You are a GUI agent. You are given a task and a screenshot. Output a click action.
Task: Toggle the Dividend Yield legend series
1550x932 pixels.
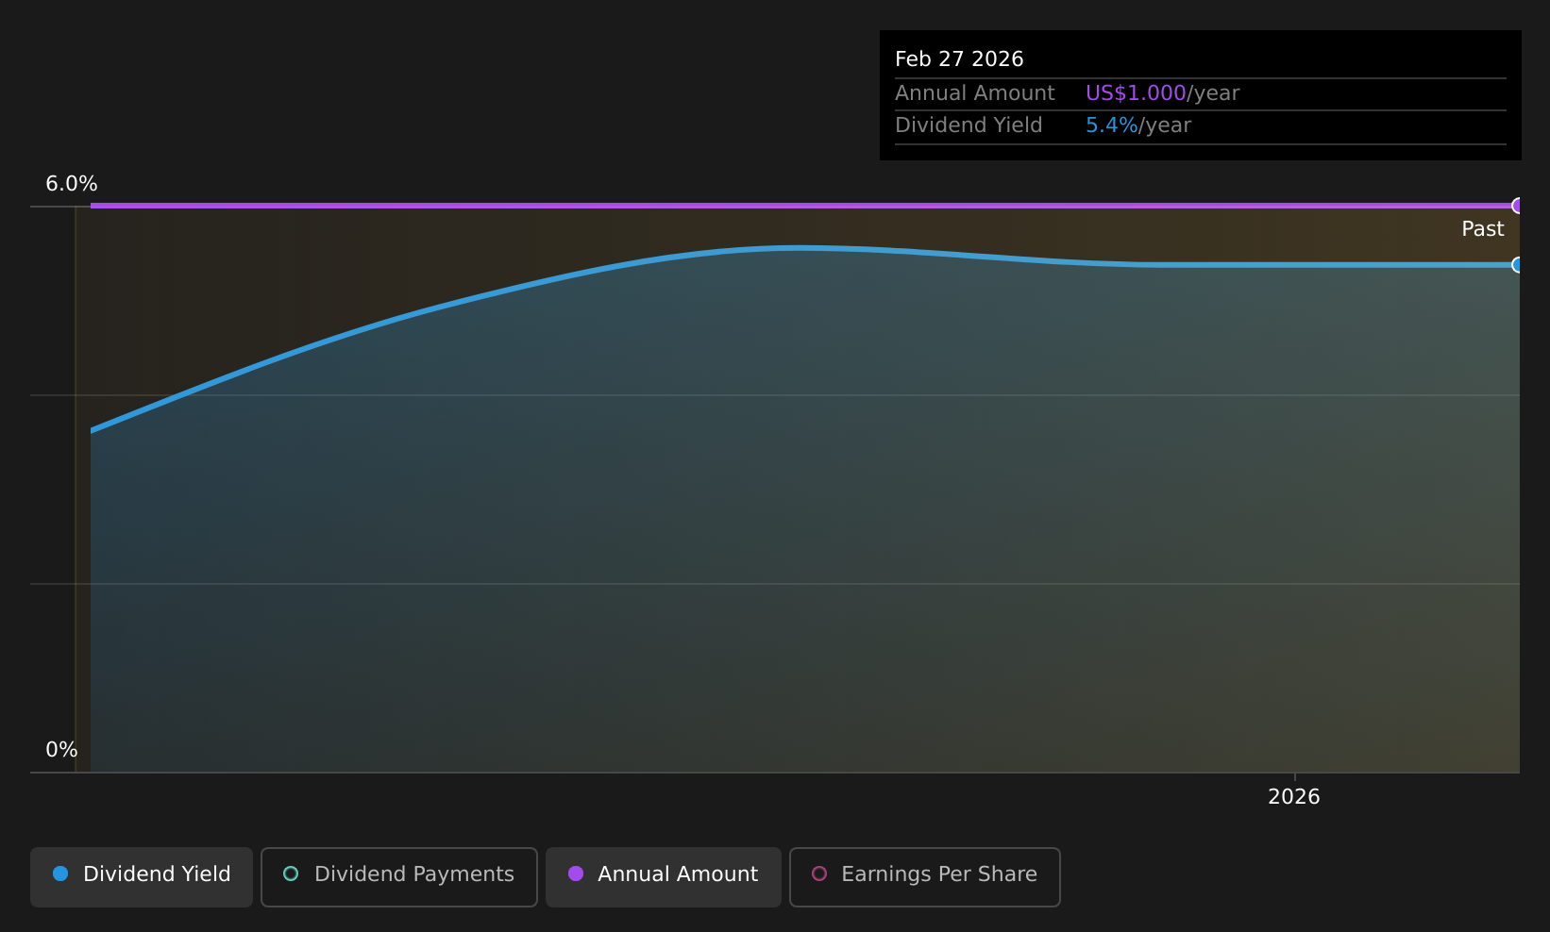tap(142, 876)
